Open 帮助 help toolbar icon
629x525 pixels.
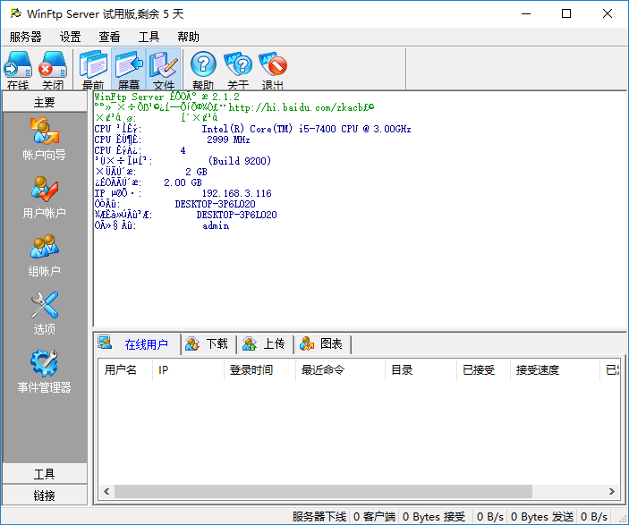203,69
